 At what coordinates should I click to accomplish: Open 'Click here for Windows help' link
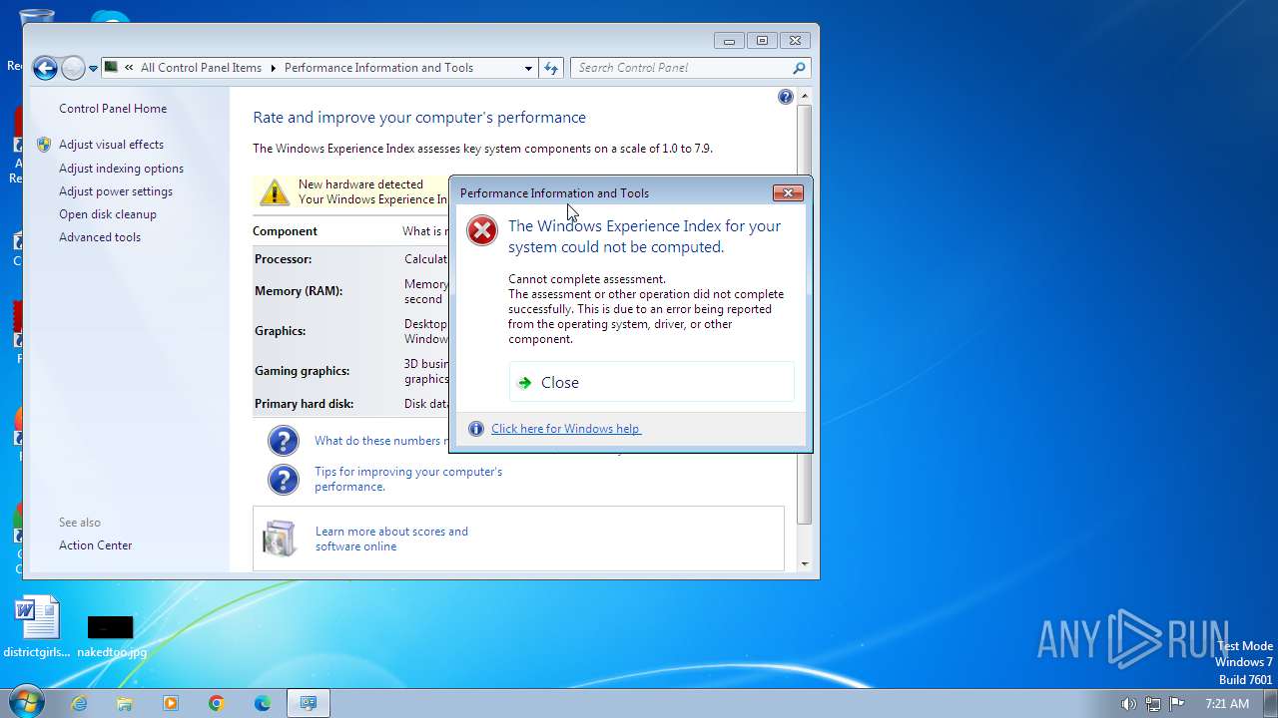(566, 429)
